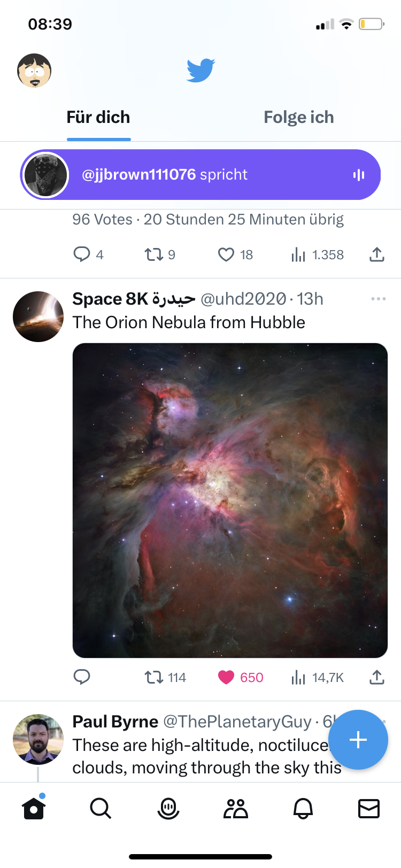Open more options for Space 8K tweet
The image size is (401, 868).
point(378,299)
